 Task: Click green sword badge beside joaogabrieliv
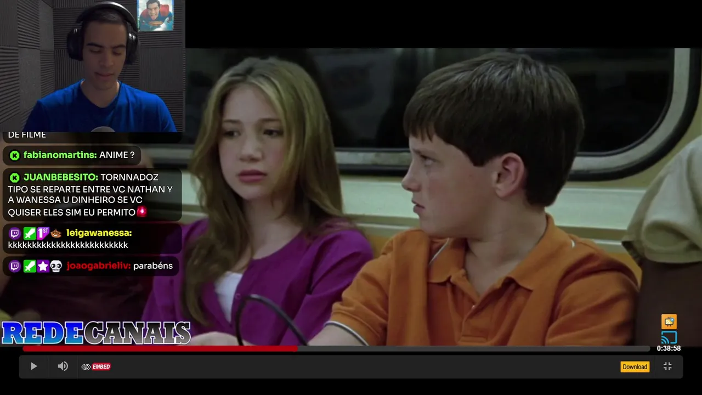coord(29,266)
